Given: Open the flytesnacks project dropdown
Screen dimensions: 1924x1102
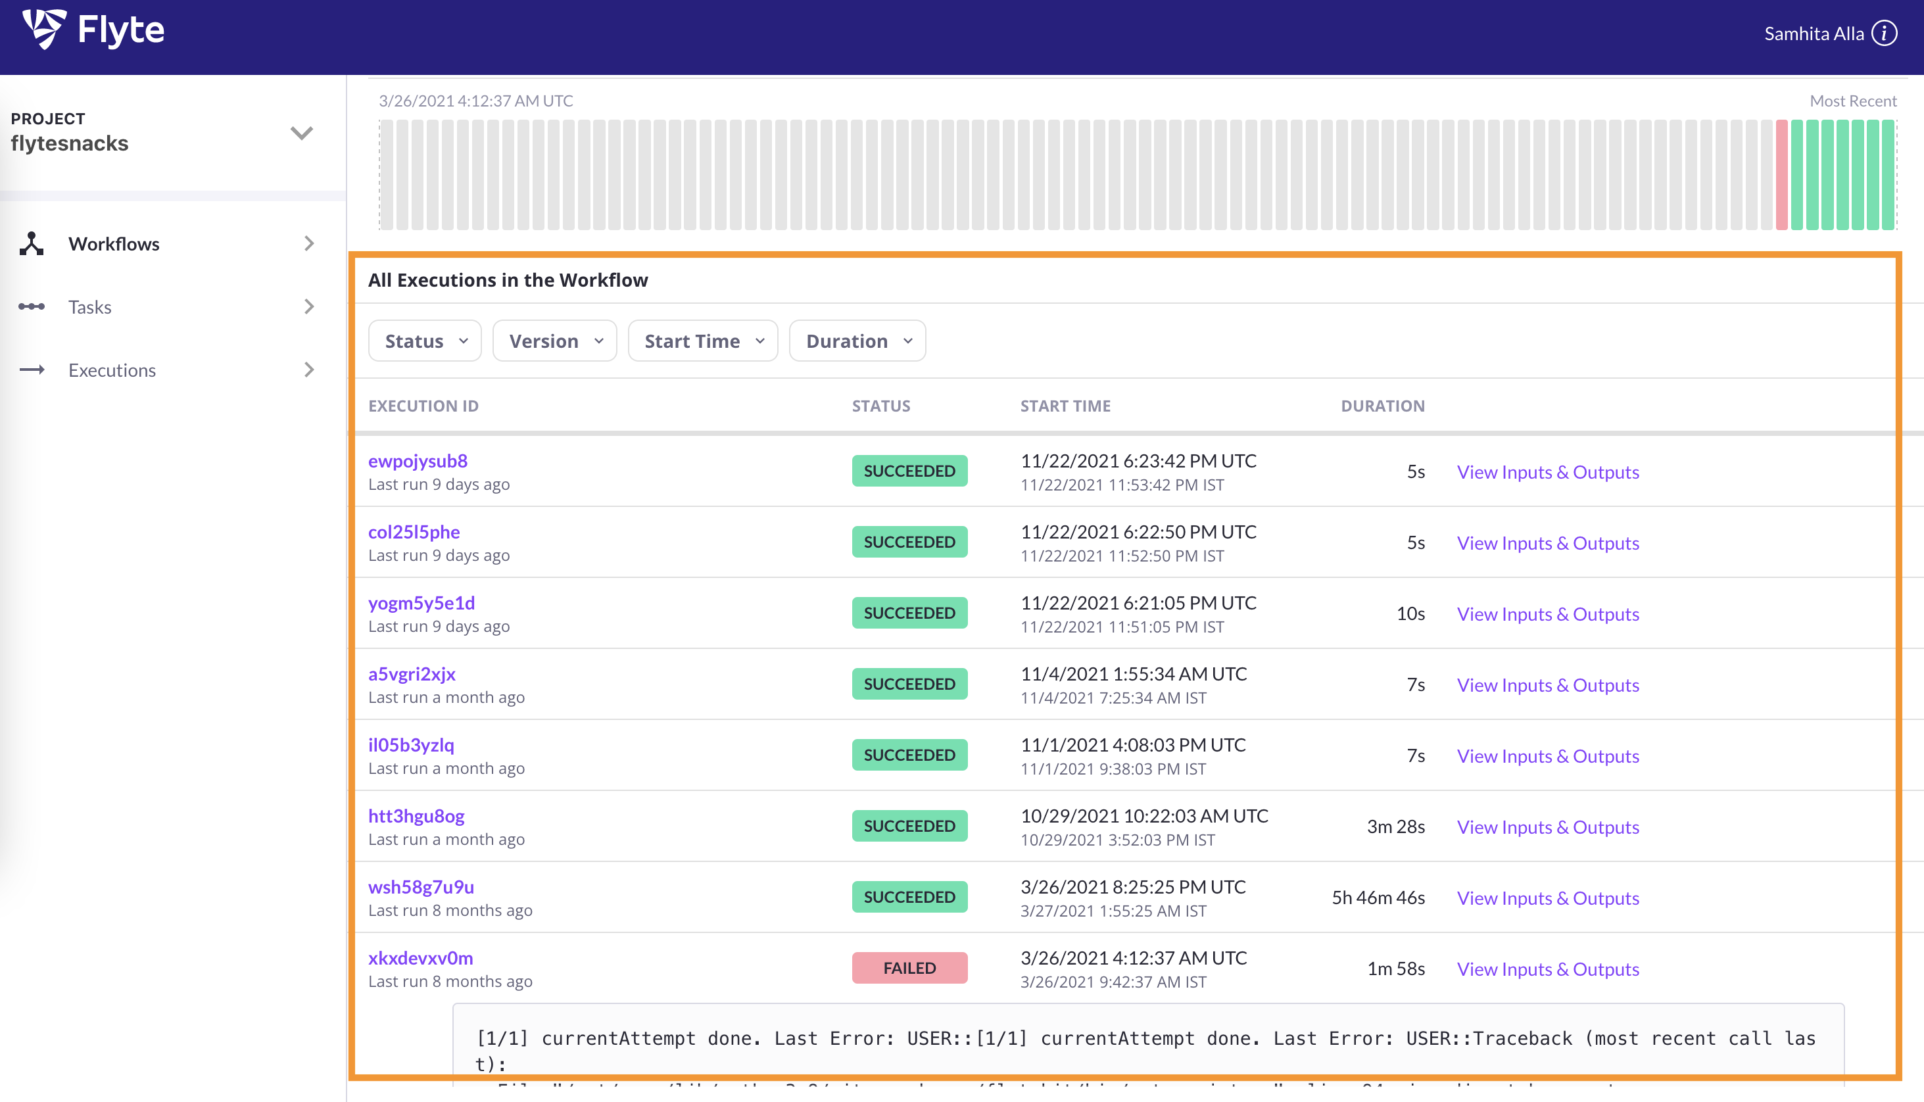Looking at the screenshot, I should (301, 133).
